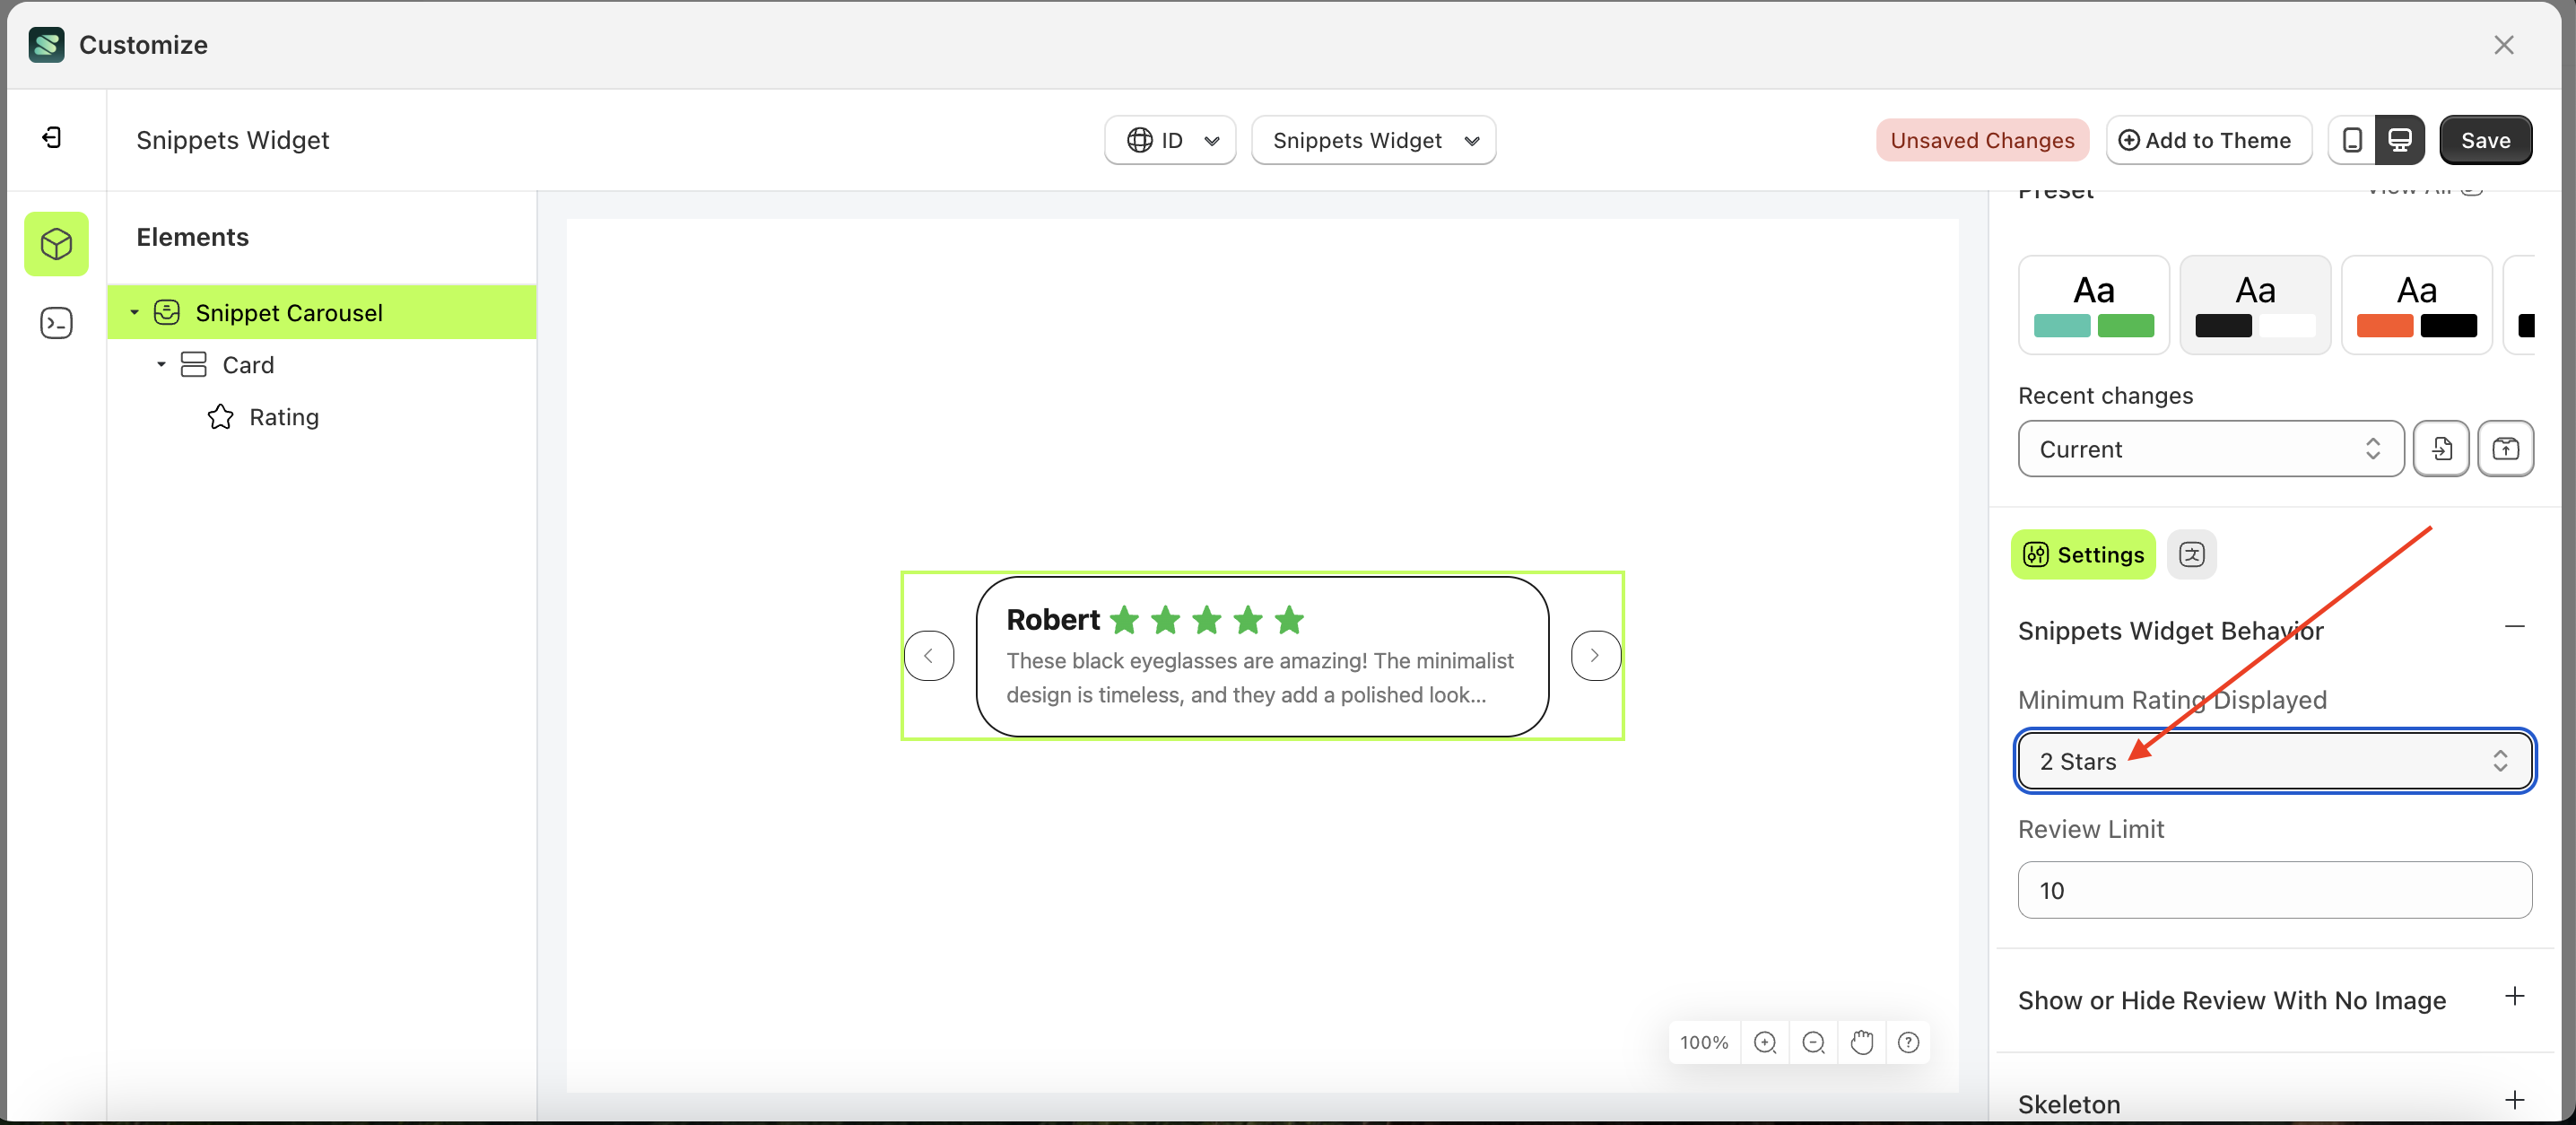Open the Elements panel in the sidebar
This screenshot has height=1125, width=2576.
click(x=56, y=243)
